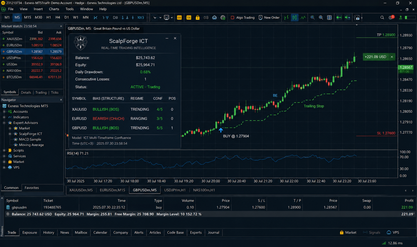This screenshot has width=417, height=247.
Task: Click the zoom in magnifier icon
Action: (x=312, y=17)
